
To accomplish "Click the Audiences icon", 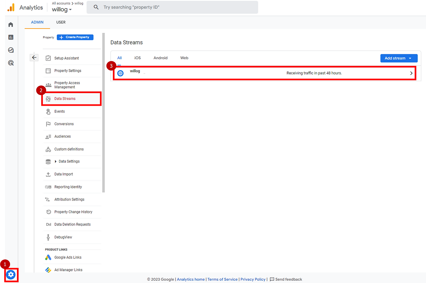I will tap(48, 137).
